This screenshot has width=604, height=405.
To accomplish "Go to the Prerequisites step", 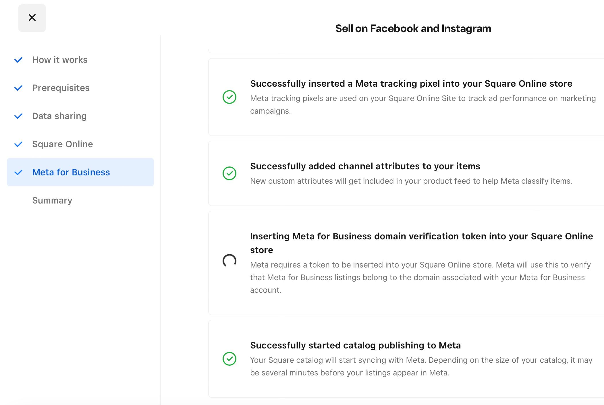I will [61, 88].
